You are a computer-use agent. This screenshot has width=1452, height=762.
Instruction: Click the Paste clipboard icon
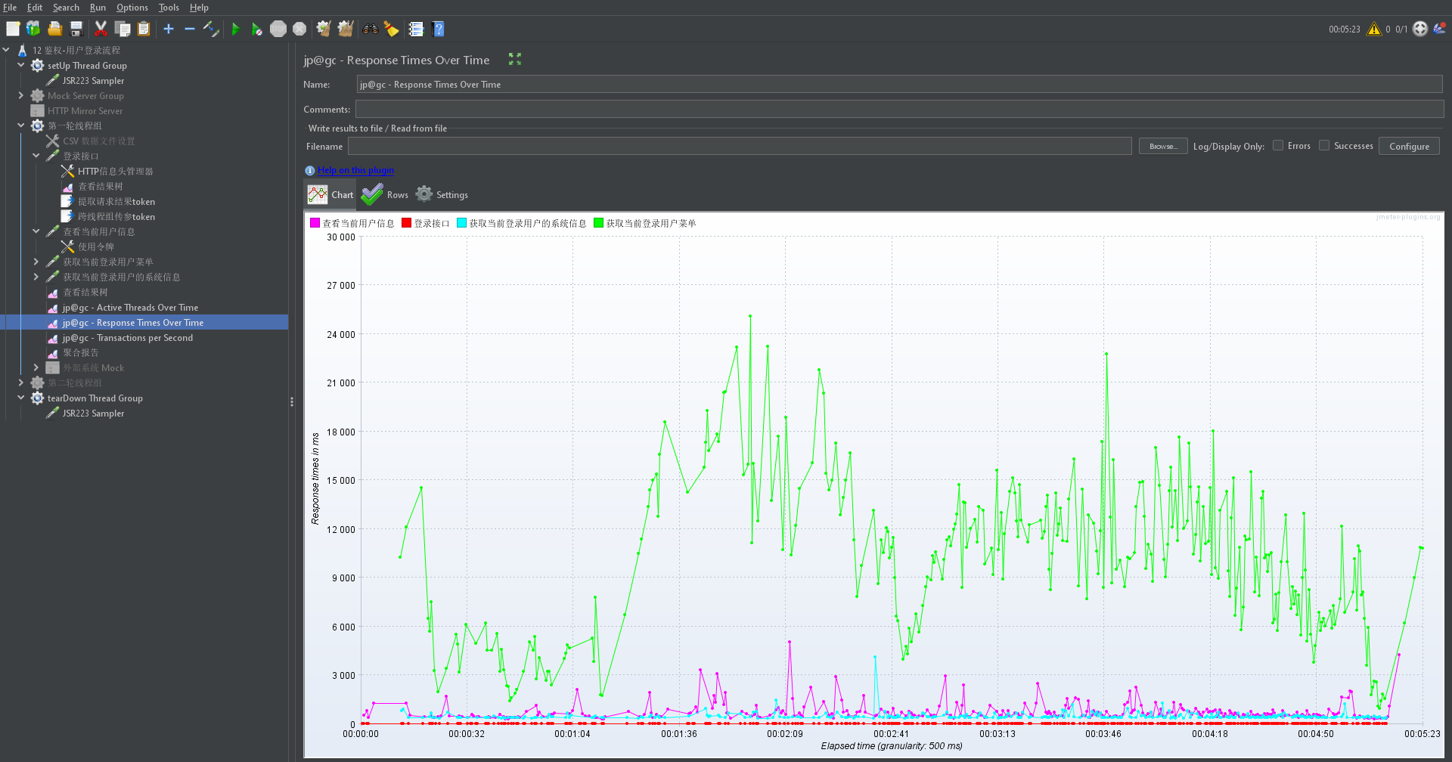pos(143,29)
